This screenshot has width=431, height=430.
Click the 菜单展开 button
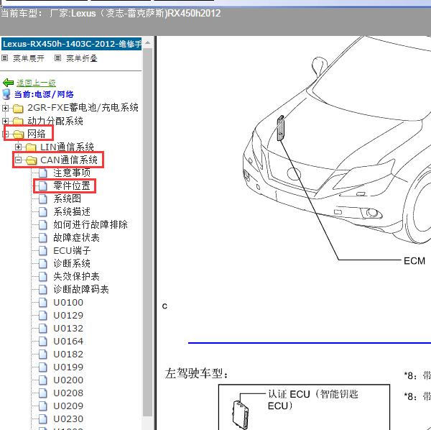click(29, 58)
